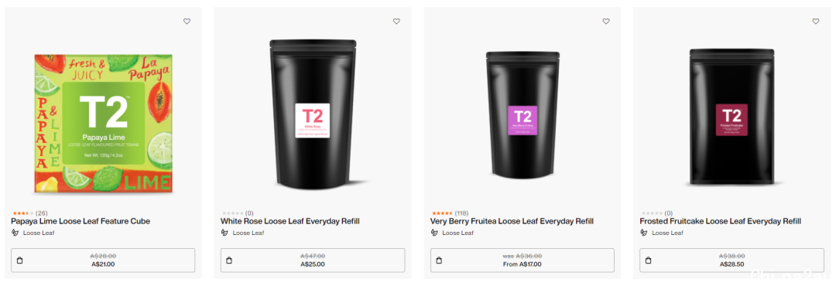Add White Rose at A$25.00 to bag
The width and height of the screenshot is (836, 286).
[313, 260]
